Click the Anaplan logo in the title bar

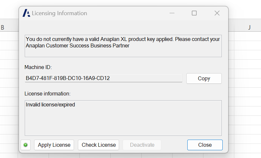point(26,13)
